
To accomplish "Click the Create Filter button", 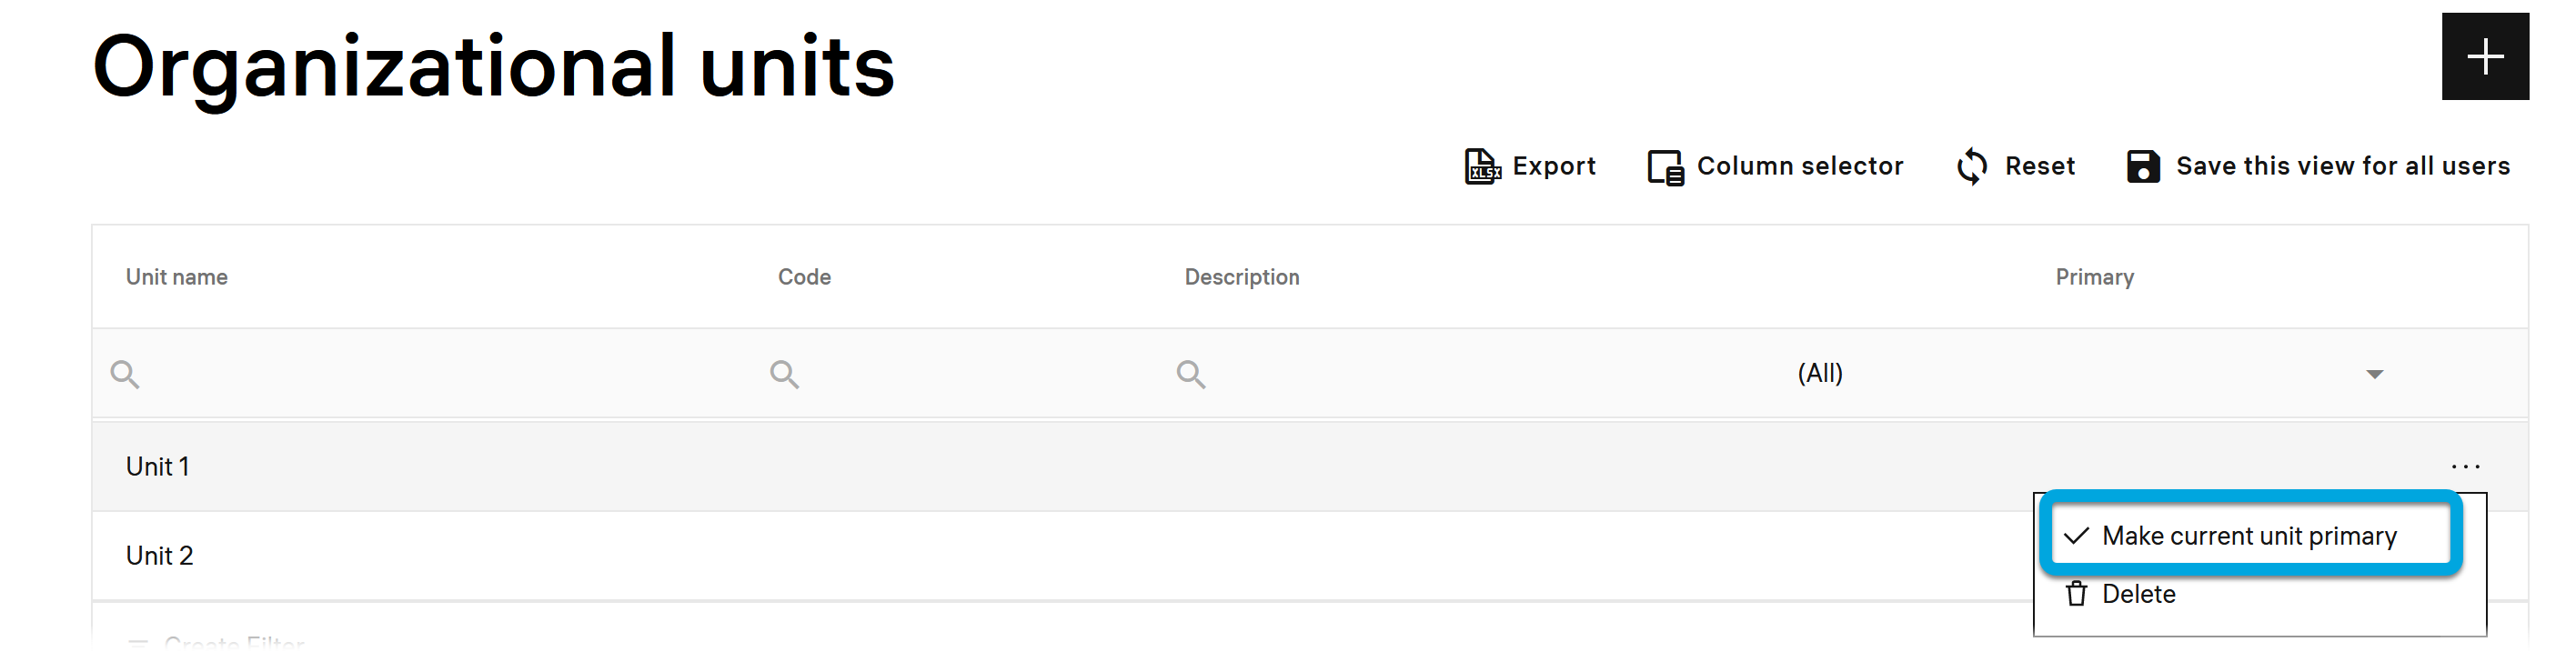I will coord(232,642).
